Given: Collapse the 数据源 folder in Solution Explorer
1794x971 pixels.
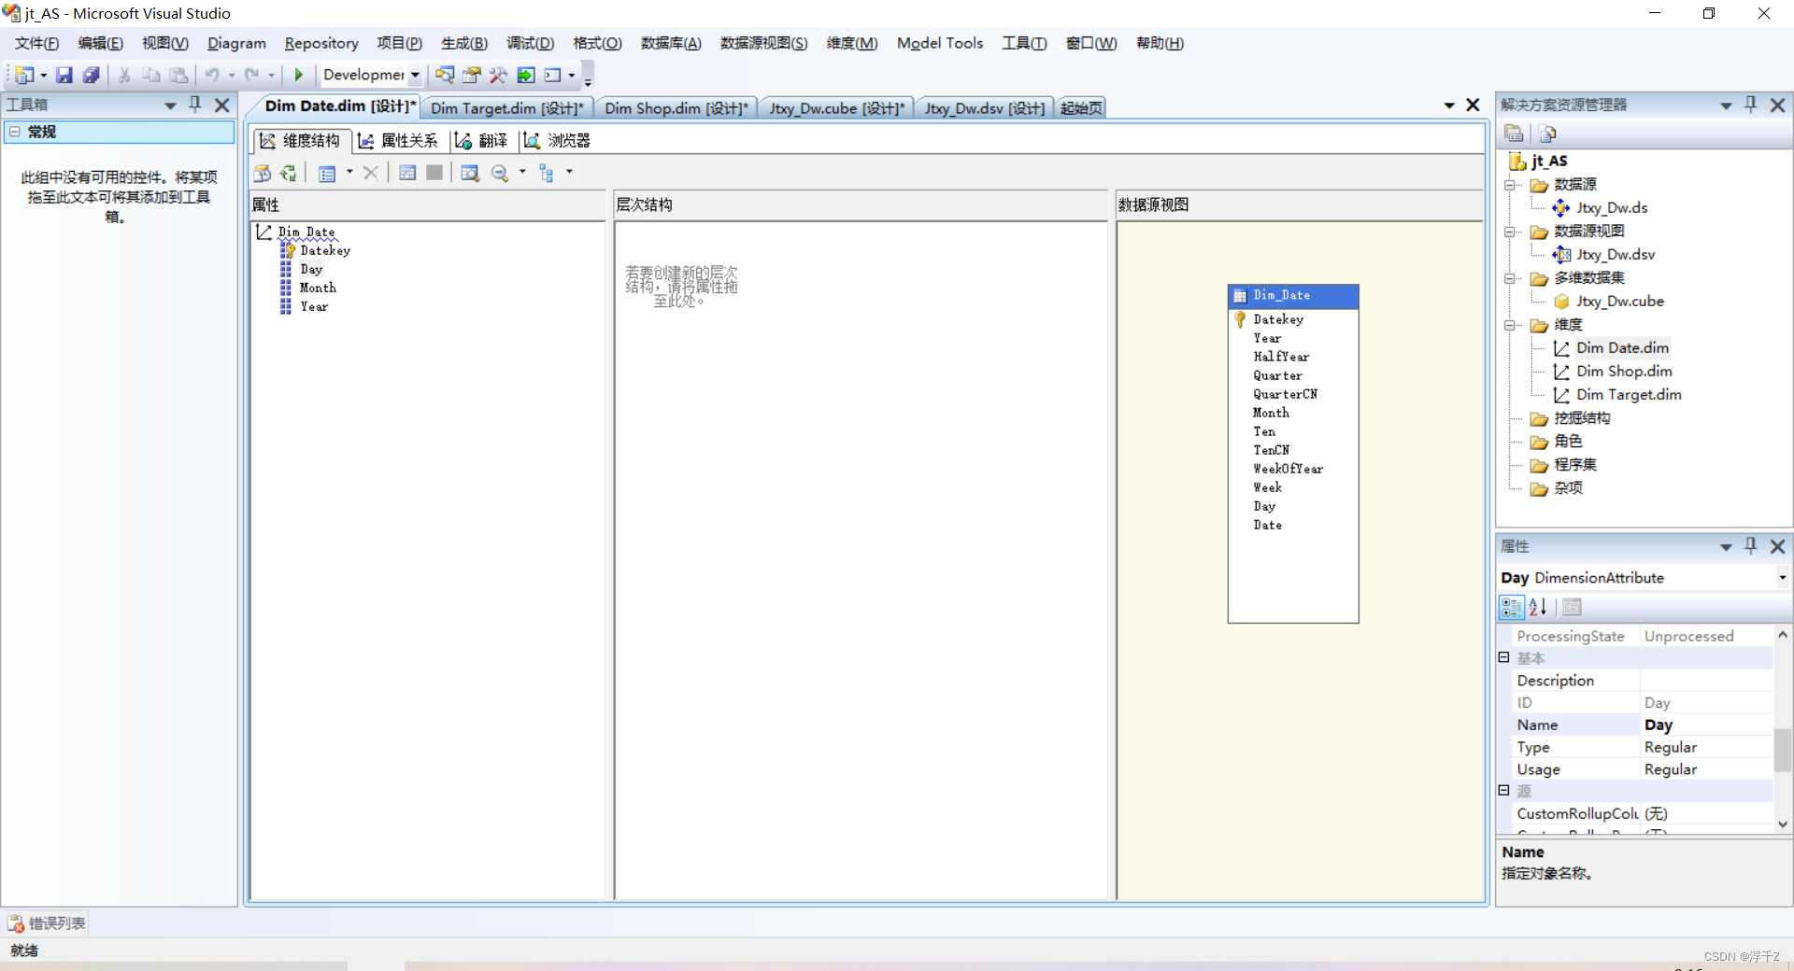Looking at the screenshot, I should (x=1509, y=185).
